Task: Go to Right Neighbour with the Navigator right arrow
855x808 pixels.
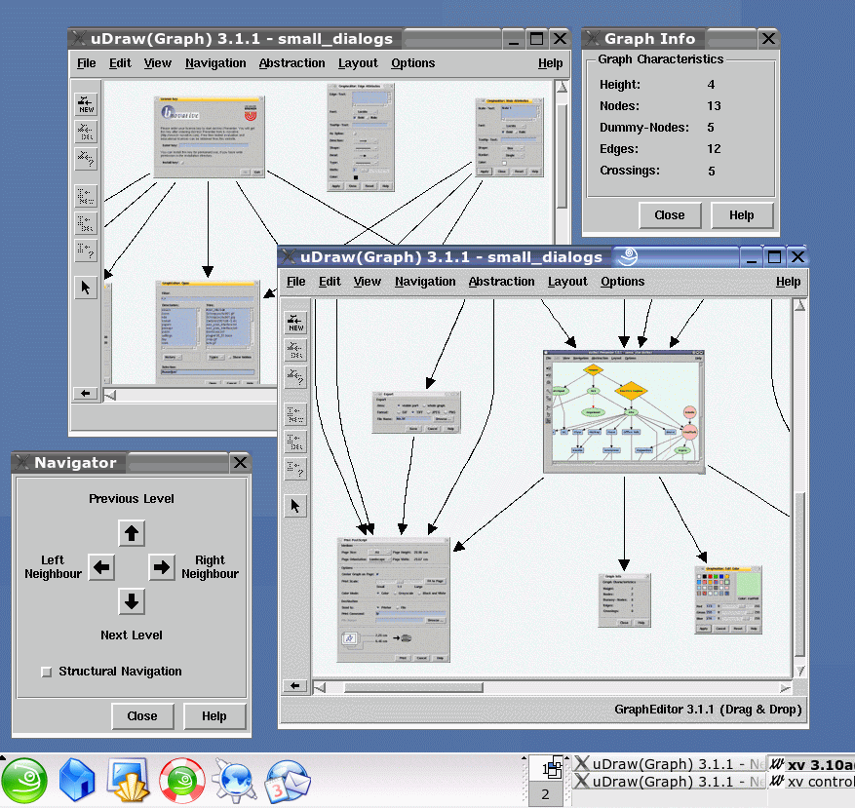Action: point(162,567)
